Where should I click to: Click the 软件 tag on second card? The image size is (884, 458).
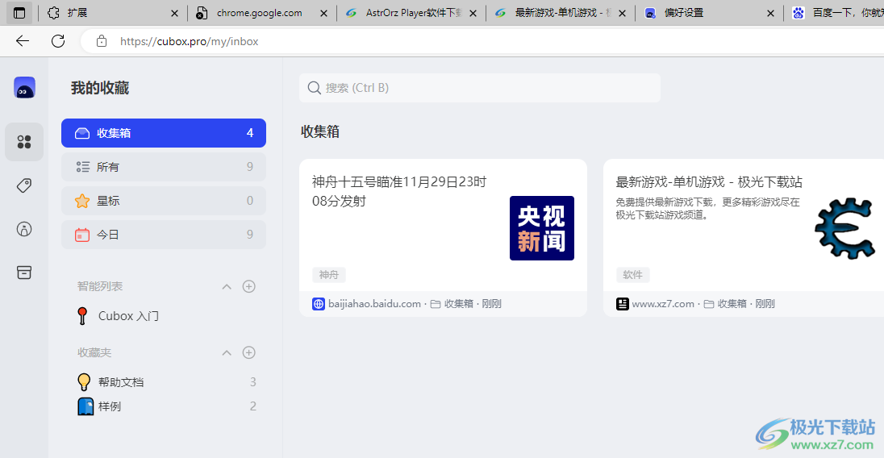click(x=632, y=275)
